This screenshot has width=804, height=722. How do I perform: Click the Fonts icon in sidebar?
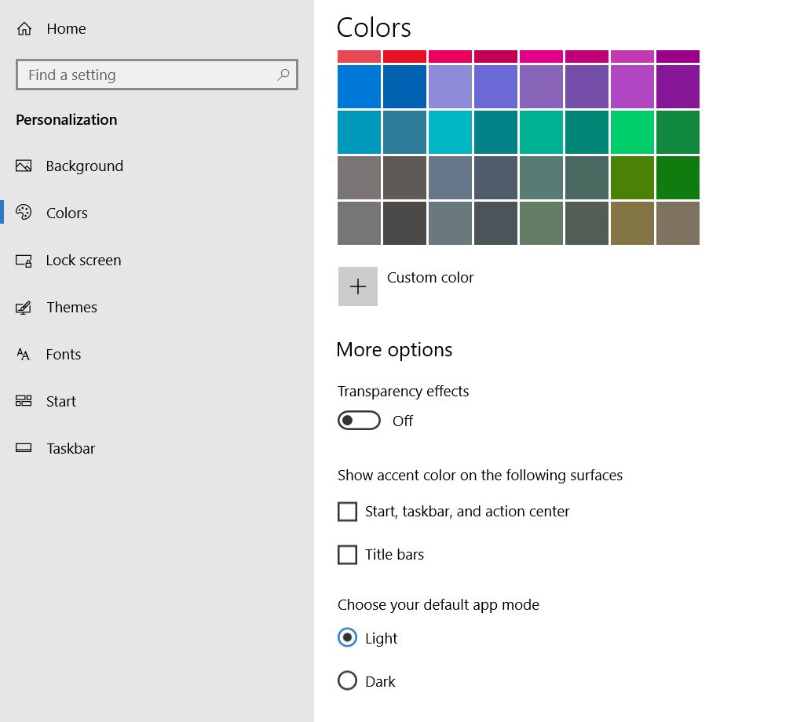(x=24, y=355)
